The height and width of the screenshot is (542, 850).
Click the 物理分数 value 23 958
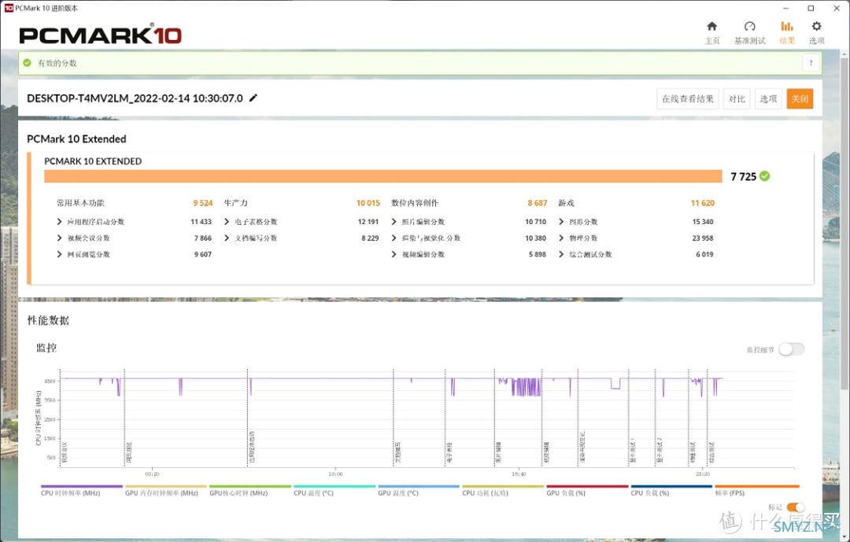pyautogui.click(x=703, y=238)
